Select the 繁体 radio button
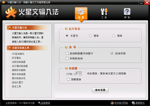This screenshot has width=150, height=106. click(90, 36)
